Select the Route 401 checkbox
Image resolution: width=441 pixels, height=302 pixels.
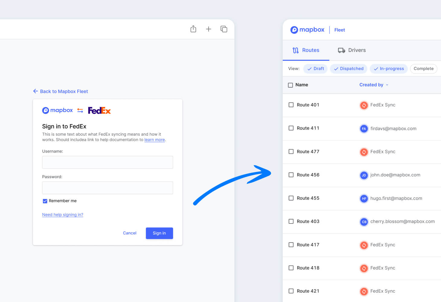(x=291, y=105)
